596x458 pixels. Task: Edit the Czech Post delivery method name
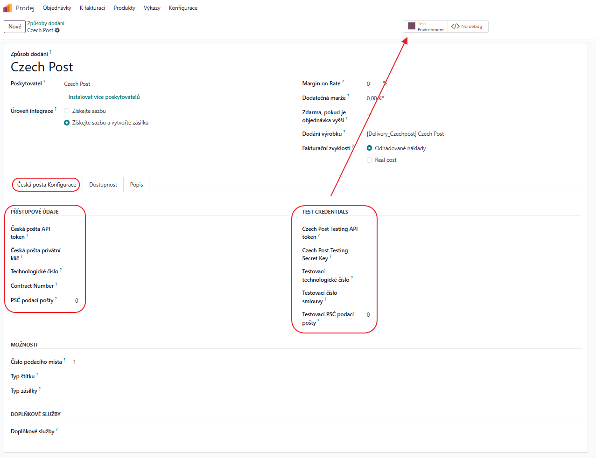(x=42, y=67)
